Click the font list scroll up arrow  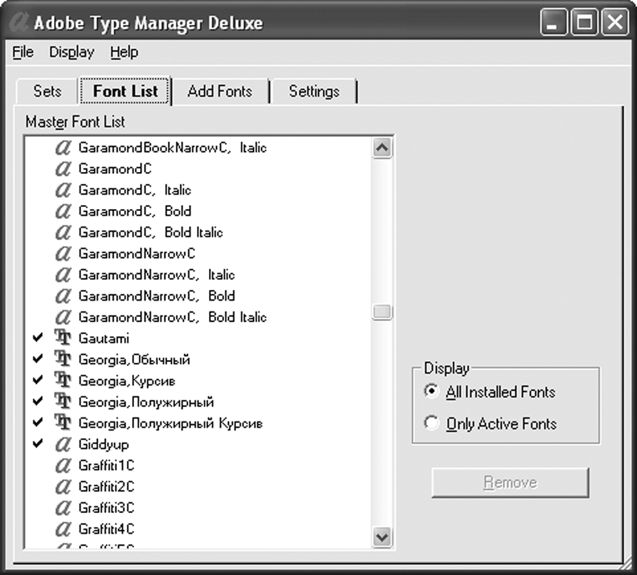tap(382, 148)
